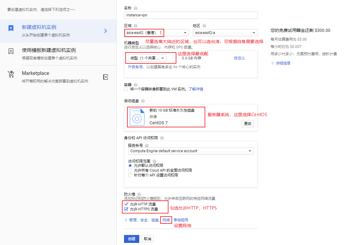Select the Marketplace option
The height and width of the screenshot is (245, 353).
[x=58, y=77]
